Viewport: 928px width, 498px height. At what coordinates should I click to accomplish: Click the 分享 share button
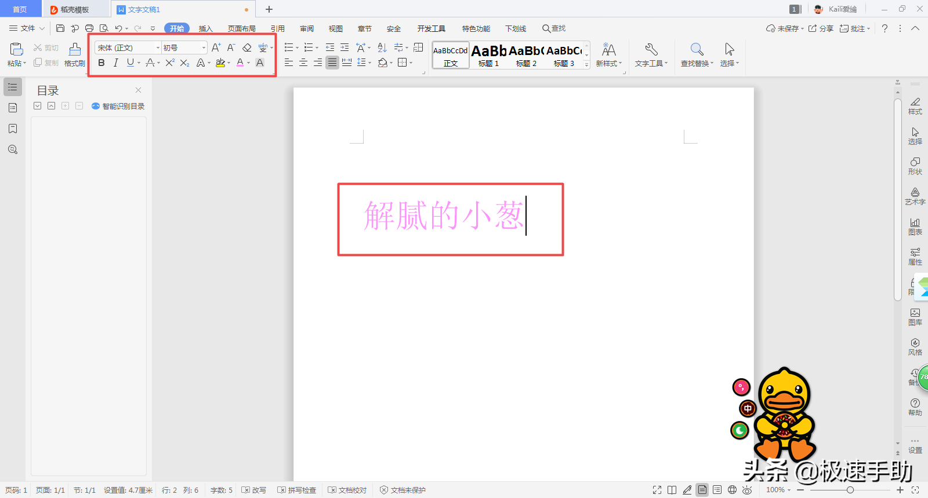point(821,28)
